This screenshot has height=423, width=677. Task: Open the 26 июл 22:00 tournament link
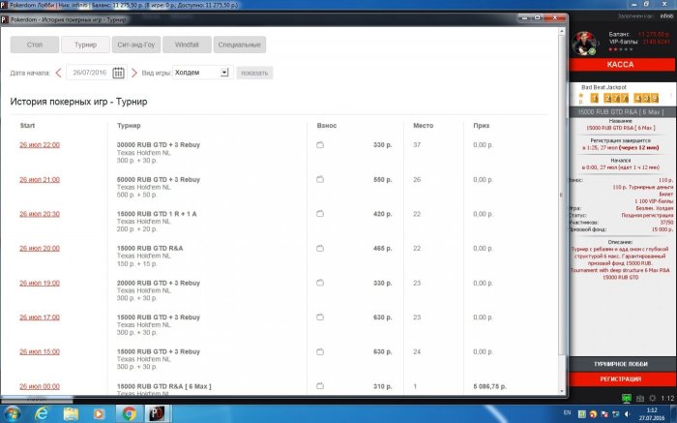[40, 145]
